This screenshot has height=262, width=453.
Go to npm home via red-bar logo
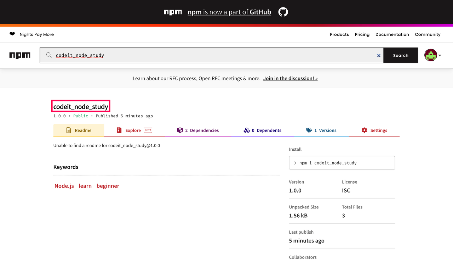pyautogui.click(x=20, y=55)
